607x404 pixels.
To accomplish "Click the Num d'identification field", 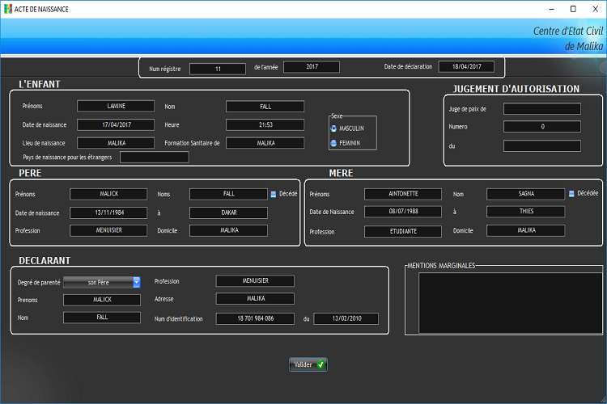I will pyautogui.click(x=255, y=318).
